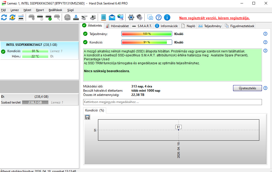
Task: Switch to the Napló tab
Action: click(188, 26)
